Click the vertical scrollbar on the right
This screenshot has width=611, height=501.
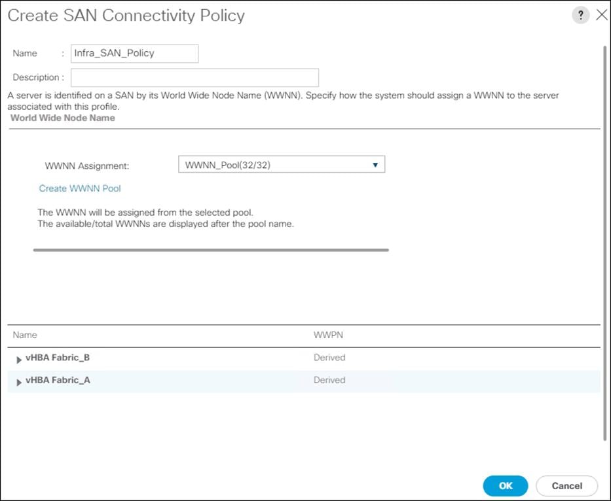coord(604,243)
